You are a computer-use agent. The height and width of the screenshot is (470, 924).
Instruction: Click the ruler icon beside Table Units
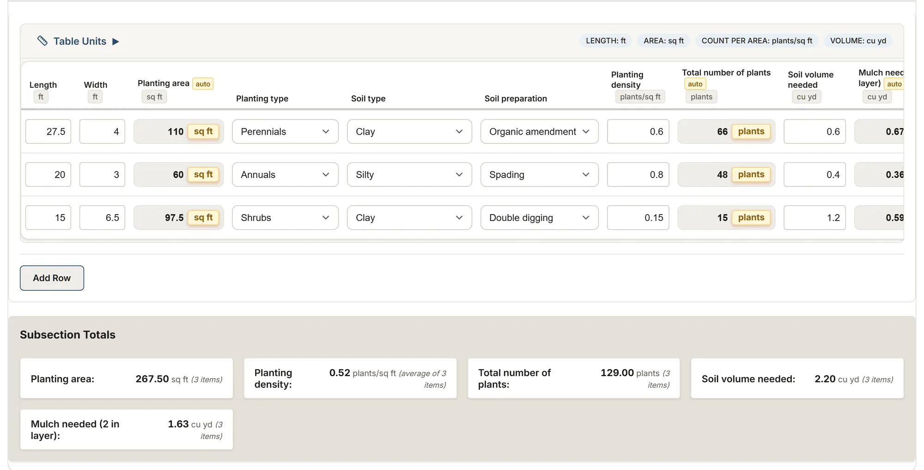coord(42,41)
